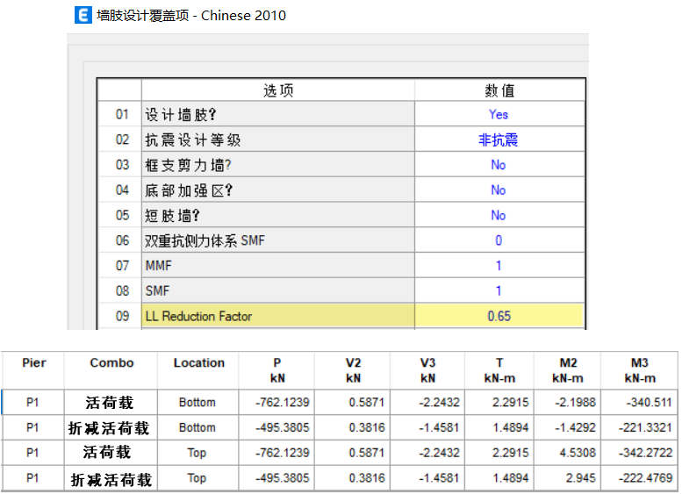This screenshot has height=494, width=682.
Task: Click the 数值 column header
Action: pyautogui.click(x=499, y=90)
